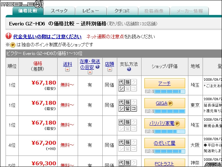The width and height of the screenshot is (222, 167).
Task: Open the メーカー情報 tab
Action: [190, 11]
